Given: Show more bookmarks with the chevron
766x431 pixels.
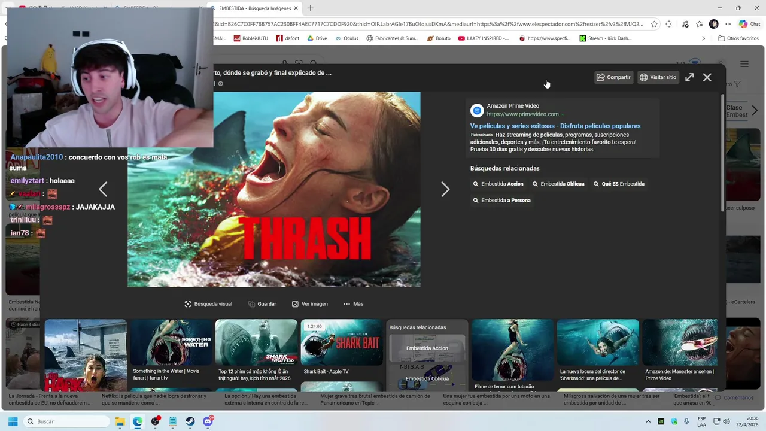Looking at the screenshot, I should pos(704,38).
